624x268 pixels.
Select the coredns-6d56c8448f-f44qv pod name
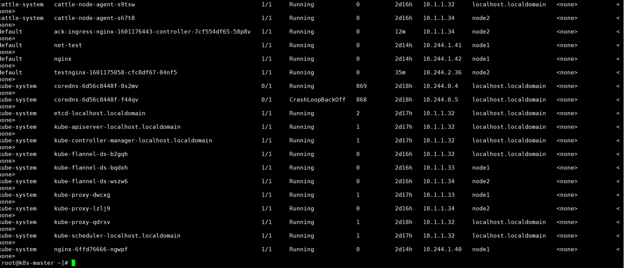(x=96, y=100)
